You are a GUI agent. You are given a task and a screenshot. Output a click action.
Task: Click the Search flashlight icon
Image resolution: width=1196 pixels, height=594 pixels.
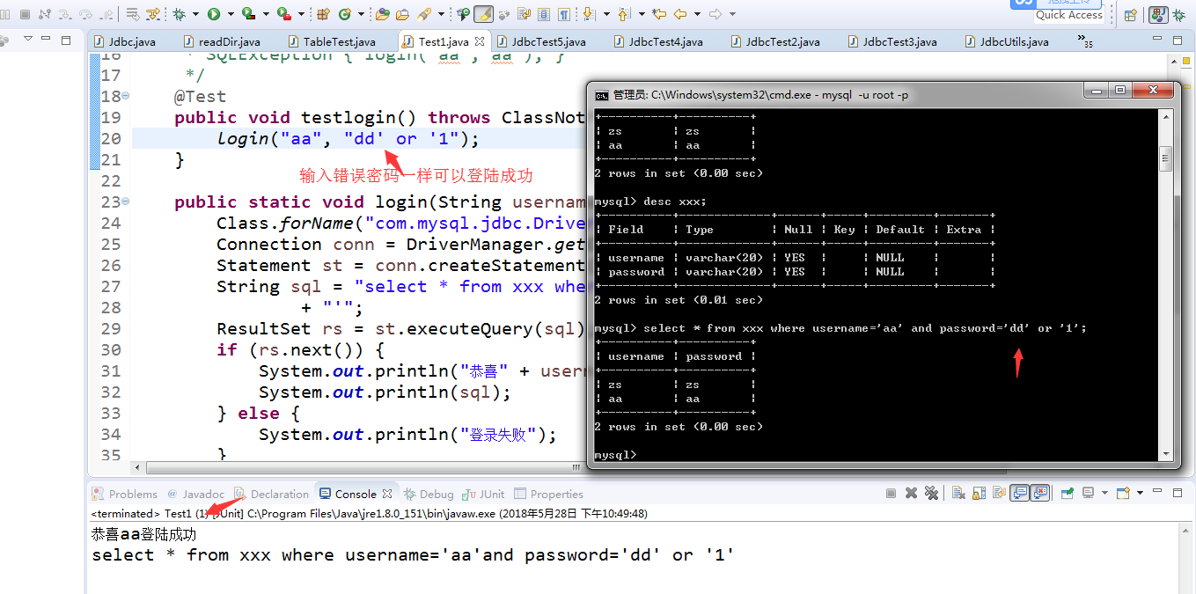[x=422, y=14]
